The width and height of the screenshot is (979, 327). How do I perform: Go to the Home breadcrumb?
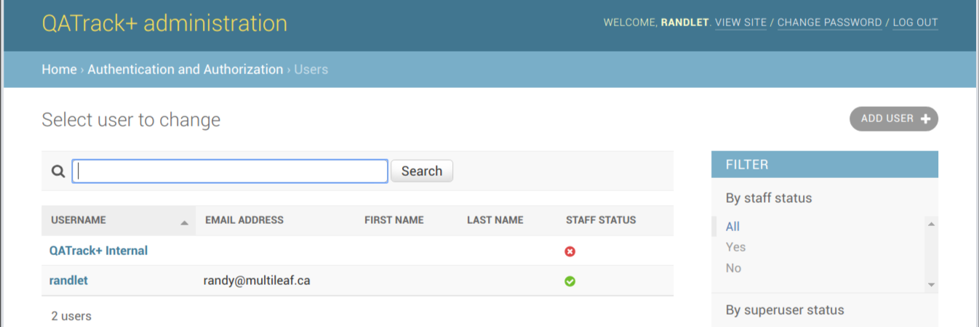[59, 70]
